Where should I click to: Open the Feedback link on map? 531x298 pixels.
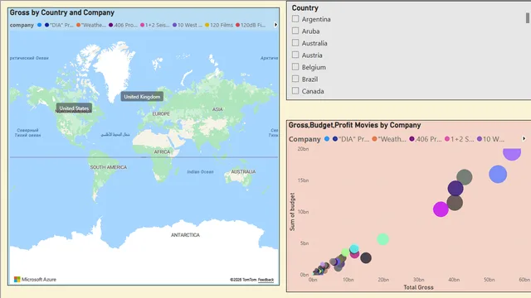(x=265, y=280)
